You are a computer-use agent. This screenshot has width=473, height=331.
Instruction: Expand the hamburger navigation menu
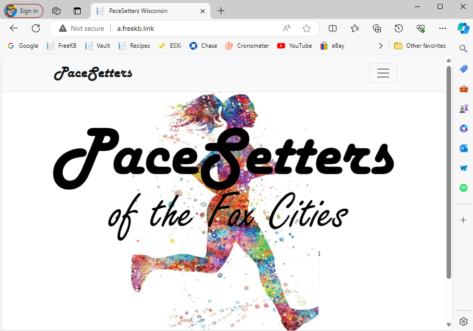[x=383, y=73]
